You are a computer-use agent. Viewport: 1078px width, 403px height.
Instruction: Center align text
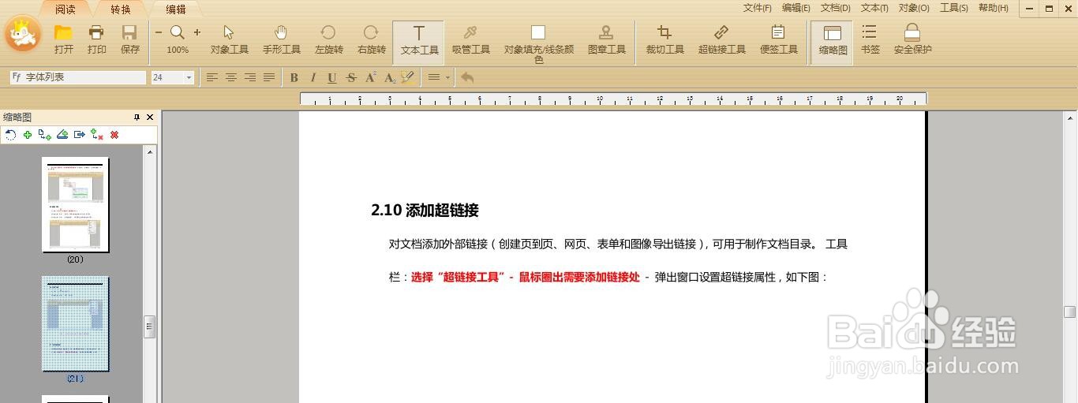point(230,77)
